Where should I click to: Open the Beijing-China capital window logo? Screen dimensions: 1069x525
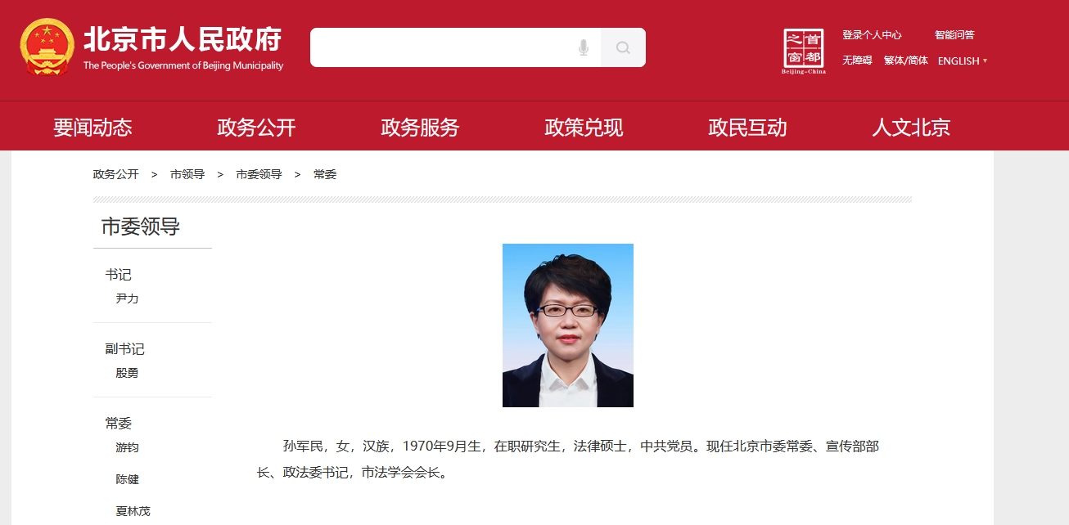(804, 51)
